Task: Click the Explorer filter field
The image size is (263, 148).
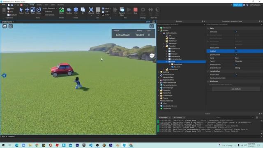Action: [181, 24]
